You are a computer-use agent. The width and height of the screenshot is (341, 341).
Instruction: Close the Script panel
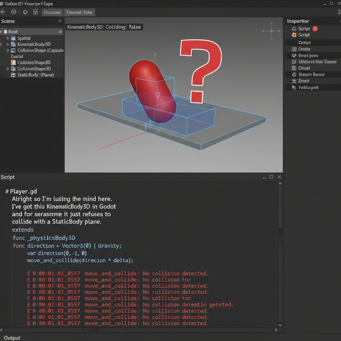pyautogui.click(x=279, y=177)
